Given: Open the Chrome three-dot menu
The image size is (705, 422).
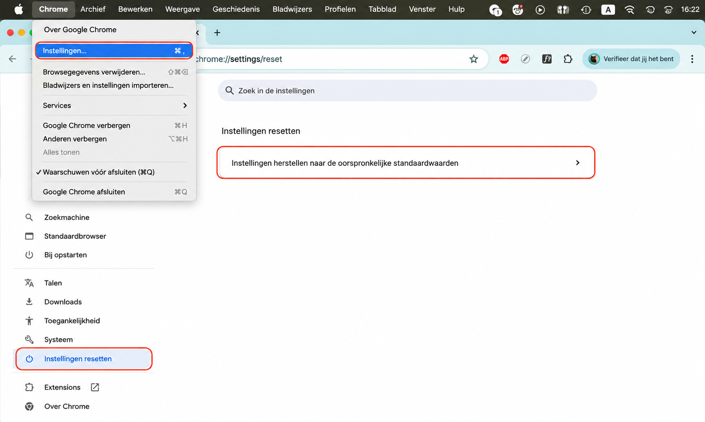Looking at the screenshot, I should [692, 59].
